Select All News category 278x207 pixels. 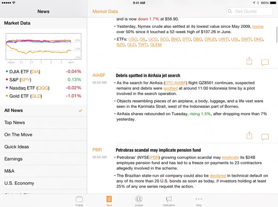[43, 111]
